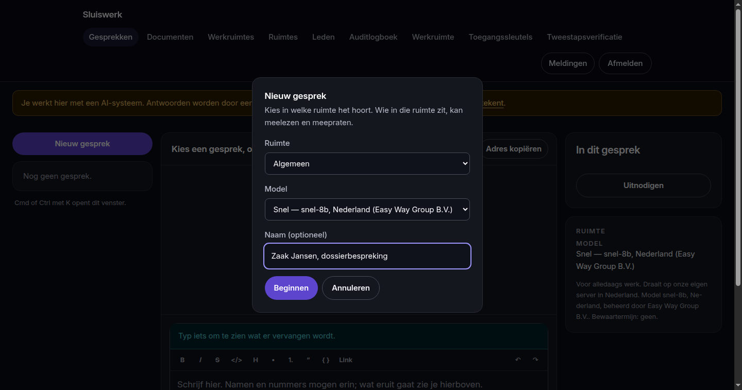Sign out with the Afmelden button
Screen dimensions: 742x390
click(625, 63)
